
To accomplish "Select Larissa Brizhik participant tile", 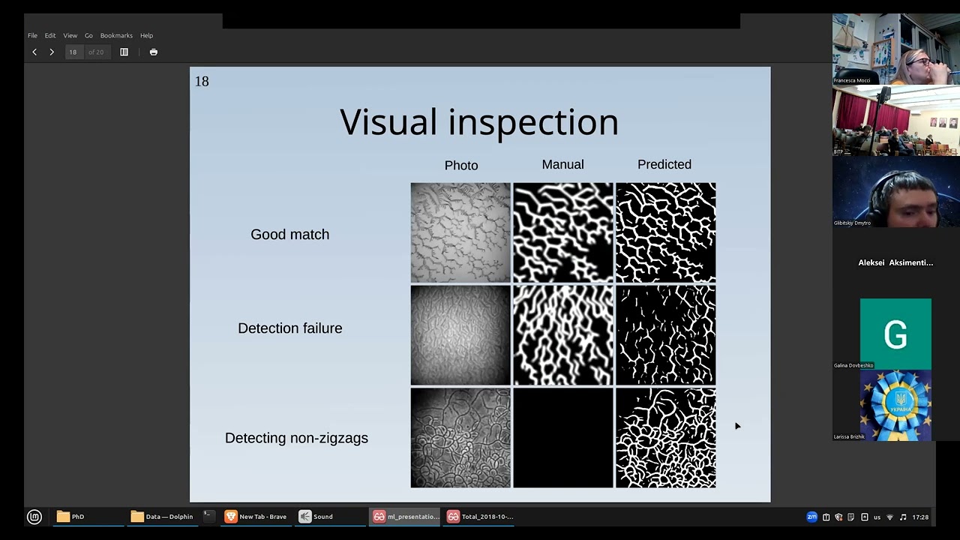I will click(x=895, y=405).
